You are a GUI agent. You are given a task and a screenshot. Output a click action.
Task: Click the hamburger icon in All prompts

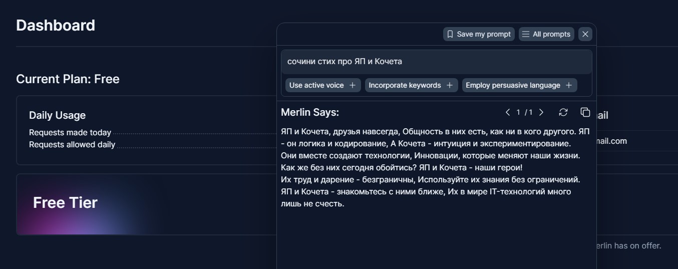click(526, 34)
